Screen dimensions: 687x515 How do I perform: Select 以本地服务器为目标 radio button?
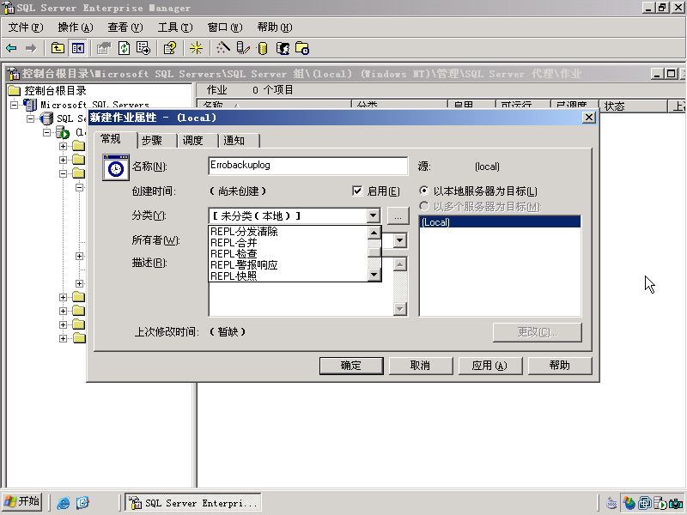pyautogui.click(x=423, y=191)
